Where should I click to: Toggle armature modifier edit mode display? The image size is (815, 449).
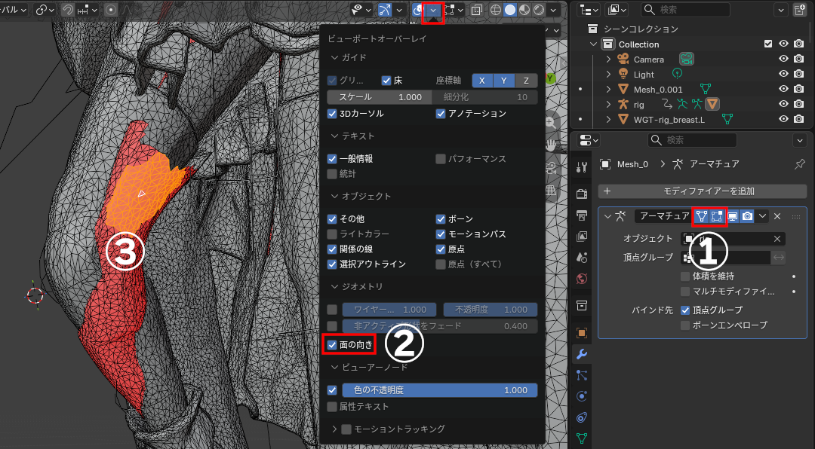click(717, 216)
